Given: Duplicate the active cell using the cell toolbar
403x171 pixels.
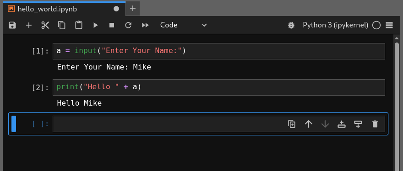Looking at the screenshot, I should [292, 124].
